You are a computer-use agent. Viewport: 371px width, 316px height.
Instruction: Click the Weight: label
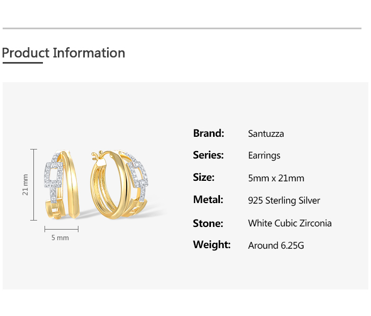(x=211, y=244)
